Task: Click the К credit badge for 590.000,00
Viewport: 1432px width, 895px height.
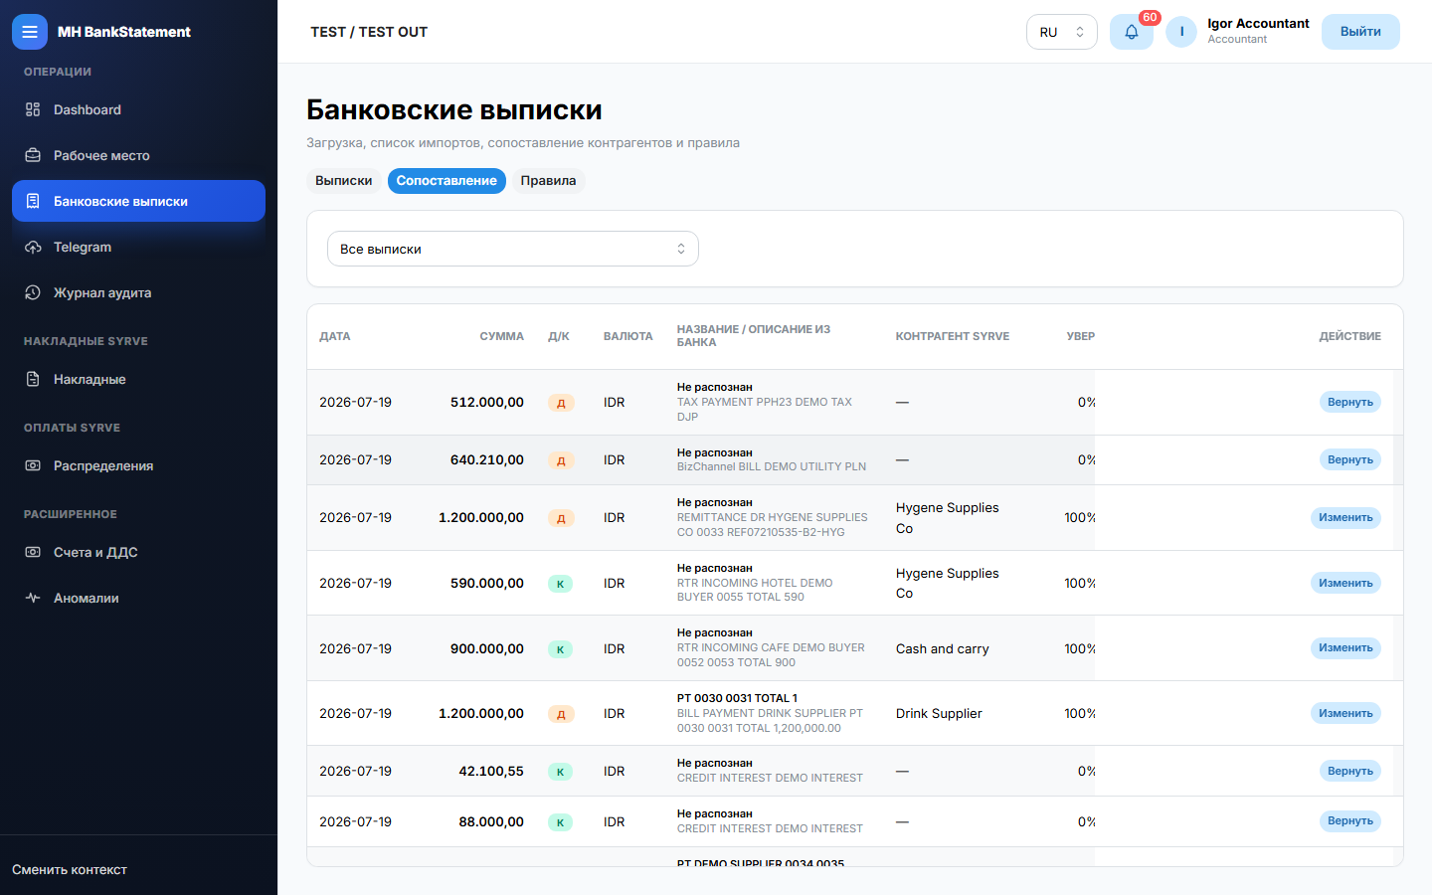Action: (x=561, y=584)
